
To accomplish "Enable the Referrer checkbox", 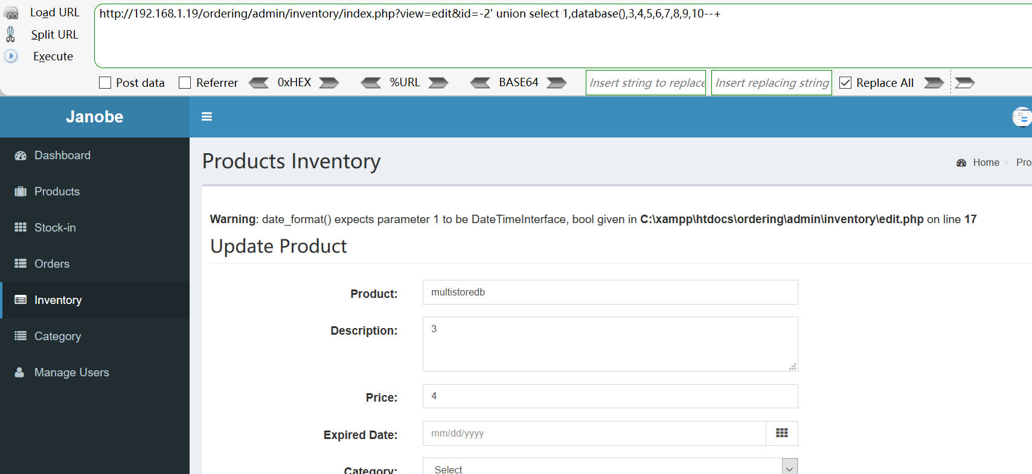I will point(185,83).
